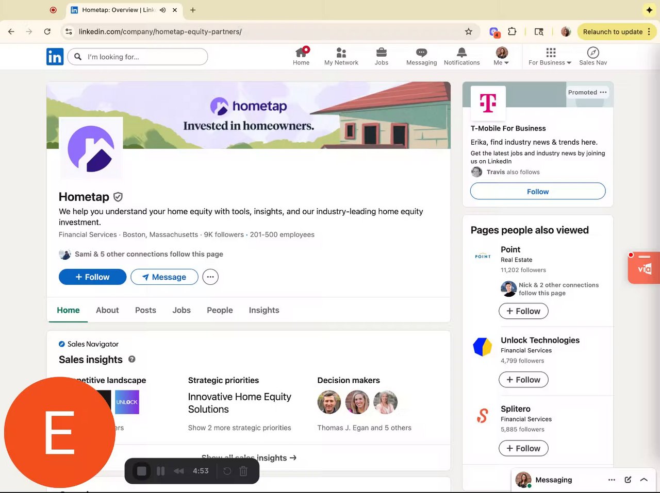Image resolution: width=660 pixels, height=493 pixels.
Task: Open Innovative Home Equity Solutions priority
Action: point(240,403)
